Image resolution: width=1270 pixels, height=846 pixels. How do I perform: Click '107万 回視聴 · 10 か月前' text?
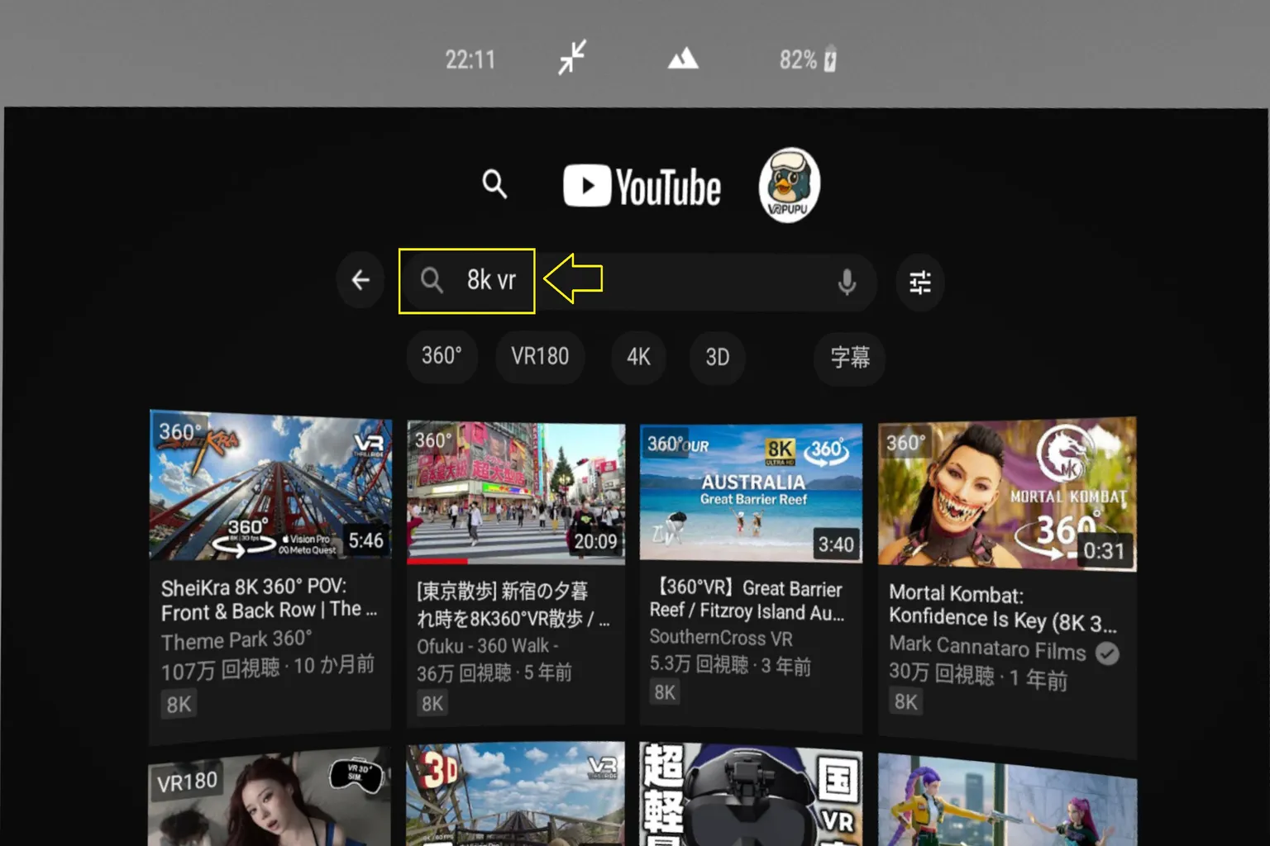(267, 668)
